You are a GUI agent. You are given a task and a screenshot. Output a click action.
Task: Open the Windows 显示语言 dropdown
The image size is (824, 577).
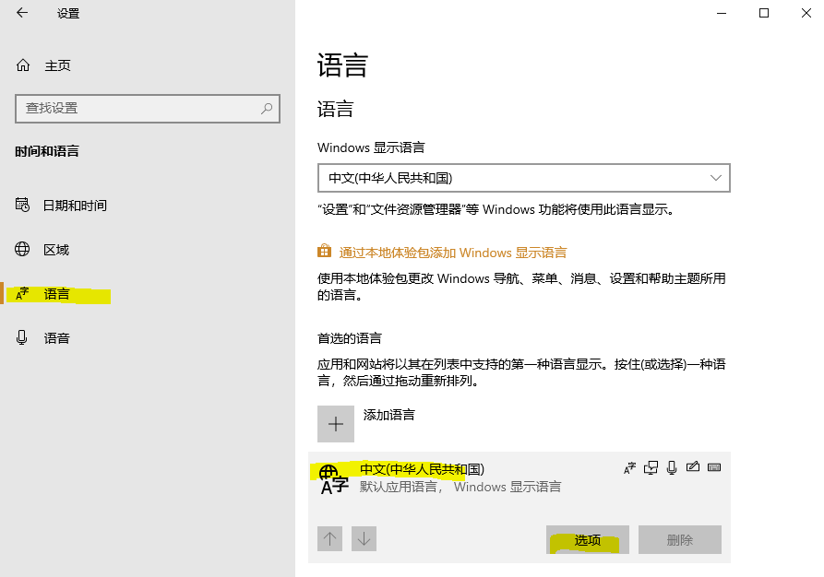pyautogui.click(x=524, y=178)
